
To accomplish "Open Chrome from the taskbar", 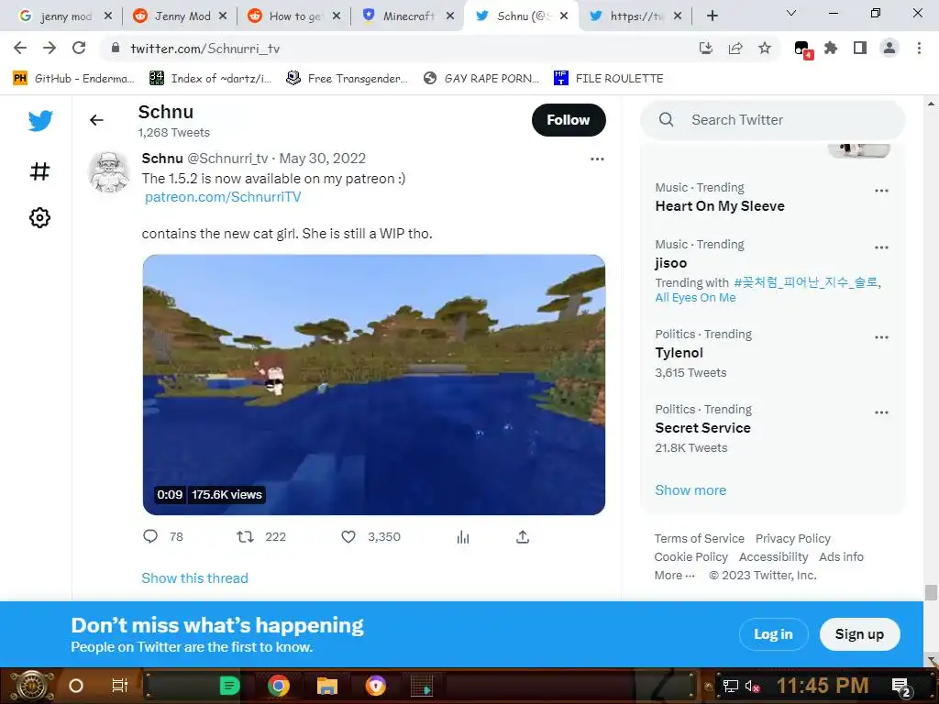I will (x=279, y=686).
